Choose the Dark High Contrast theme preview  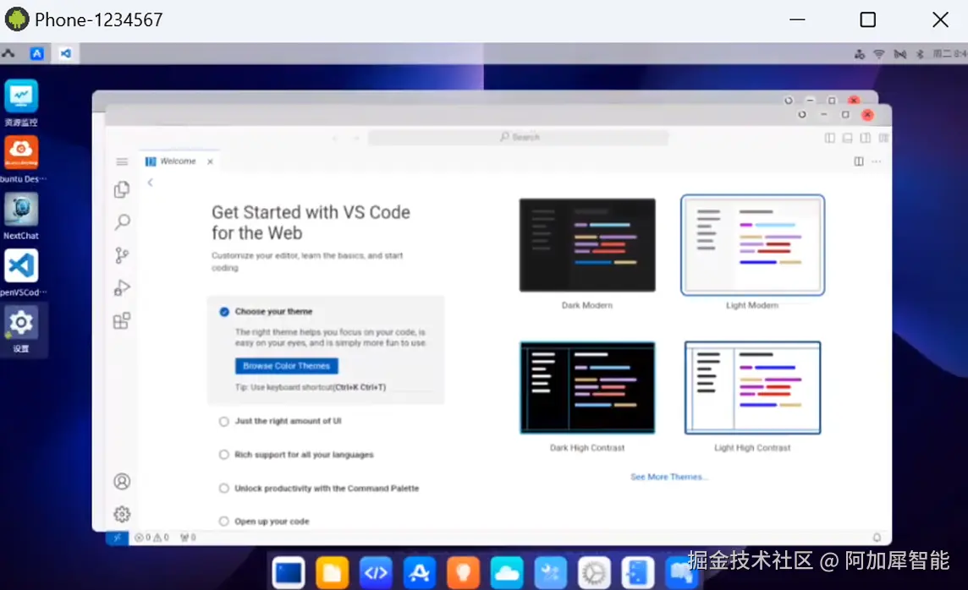(x=587, y=388)
